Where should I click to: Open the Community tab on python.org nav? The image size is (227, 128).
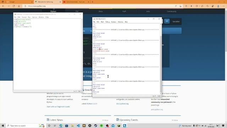172,11
